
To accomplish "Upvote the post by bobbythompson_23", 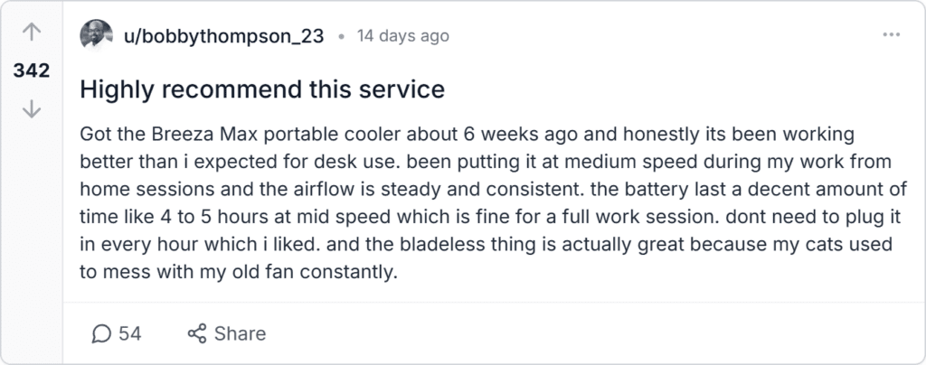I will pyautogui.click(x=32, y=33).
